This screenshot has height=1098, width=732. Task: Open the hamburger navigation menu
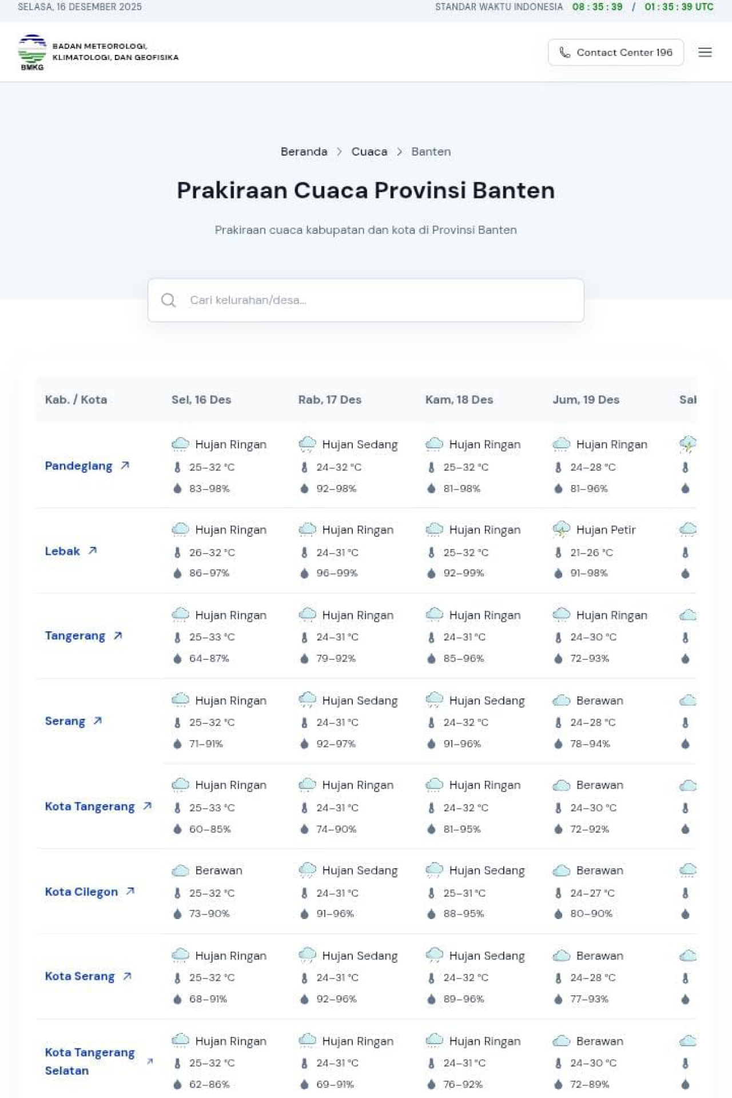pyautogui.click(x=705, y=53)
